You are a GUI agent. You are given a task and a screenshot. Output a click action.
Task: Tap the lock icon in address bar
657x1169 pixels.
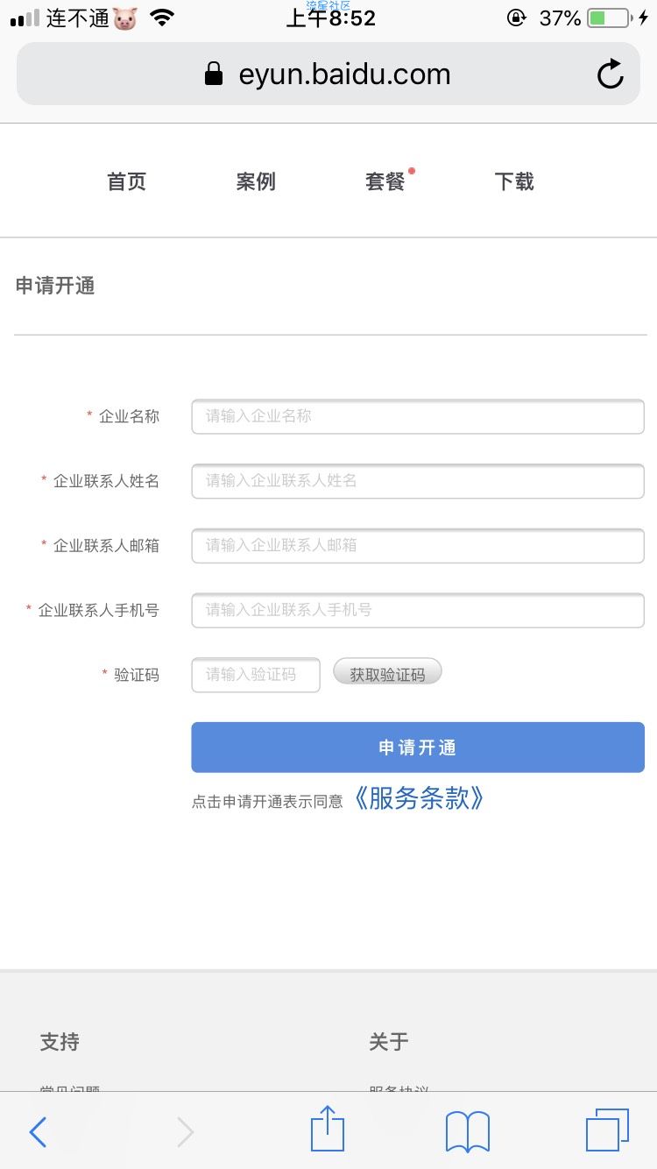(214, 74)
